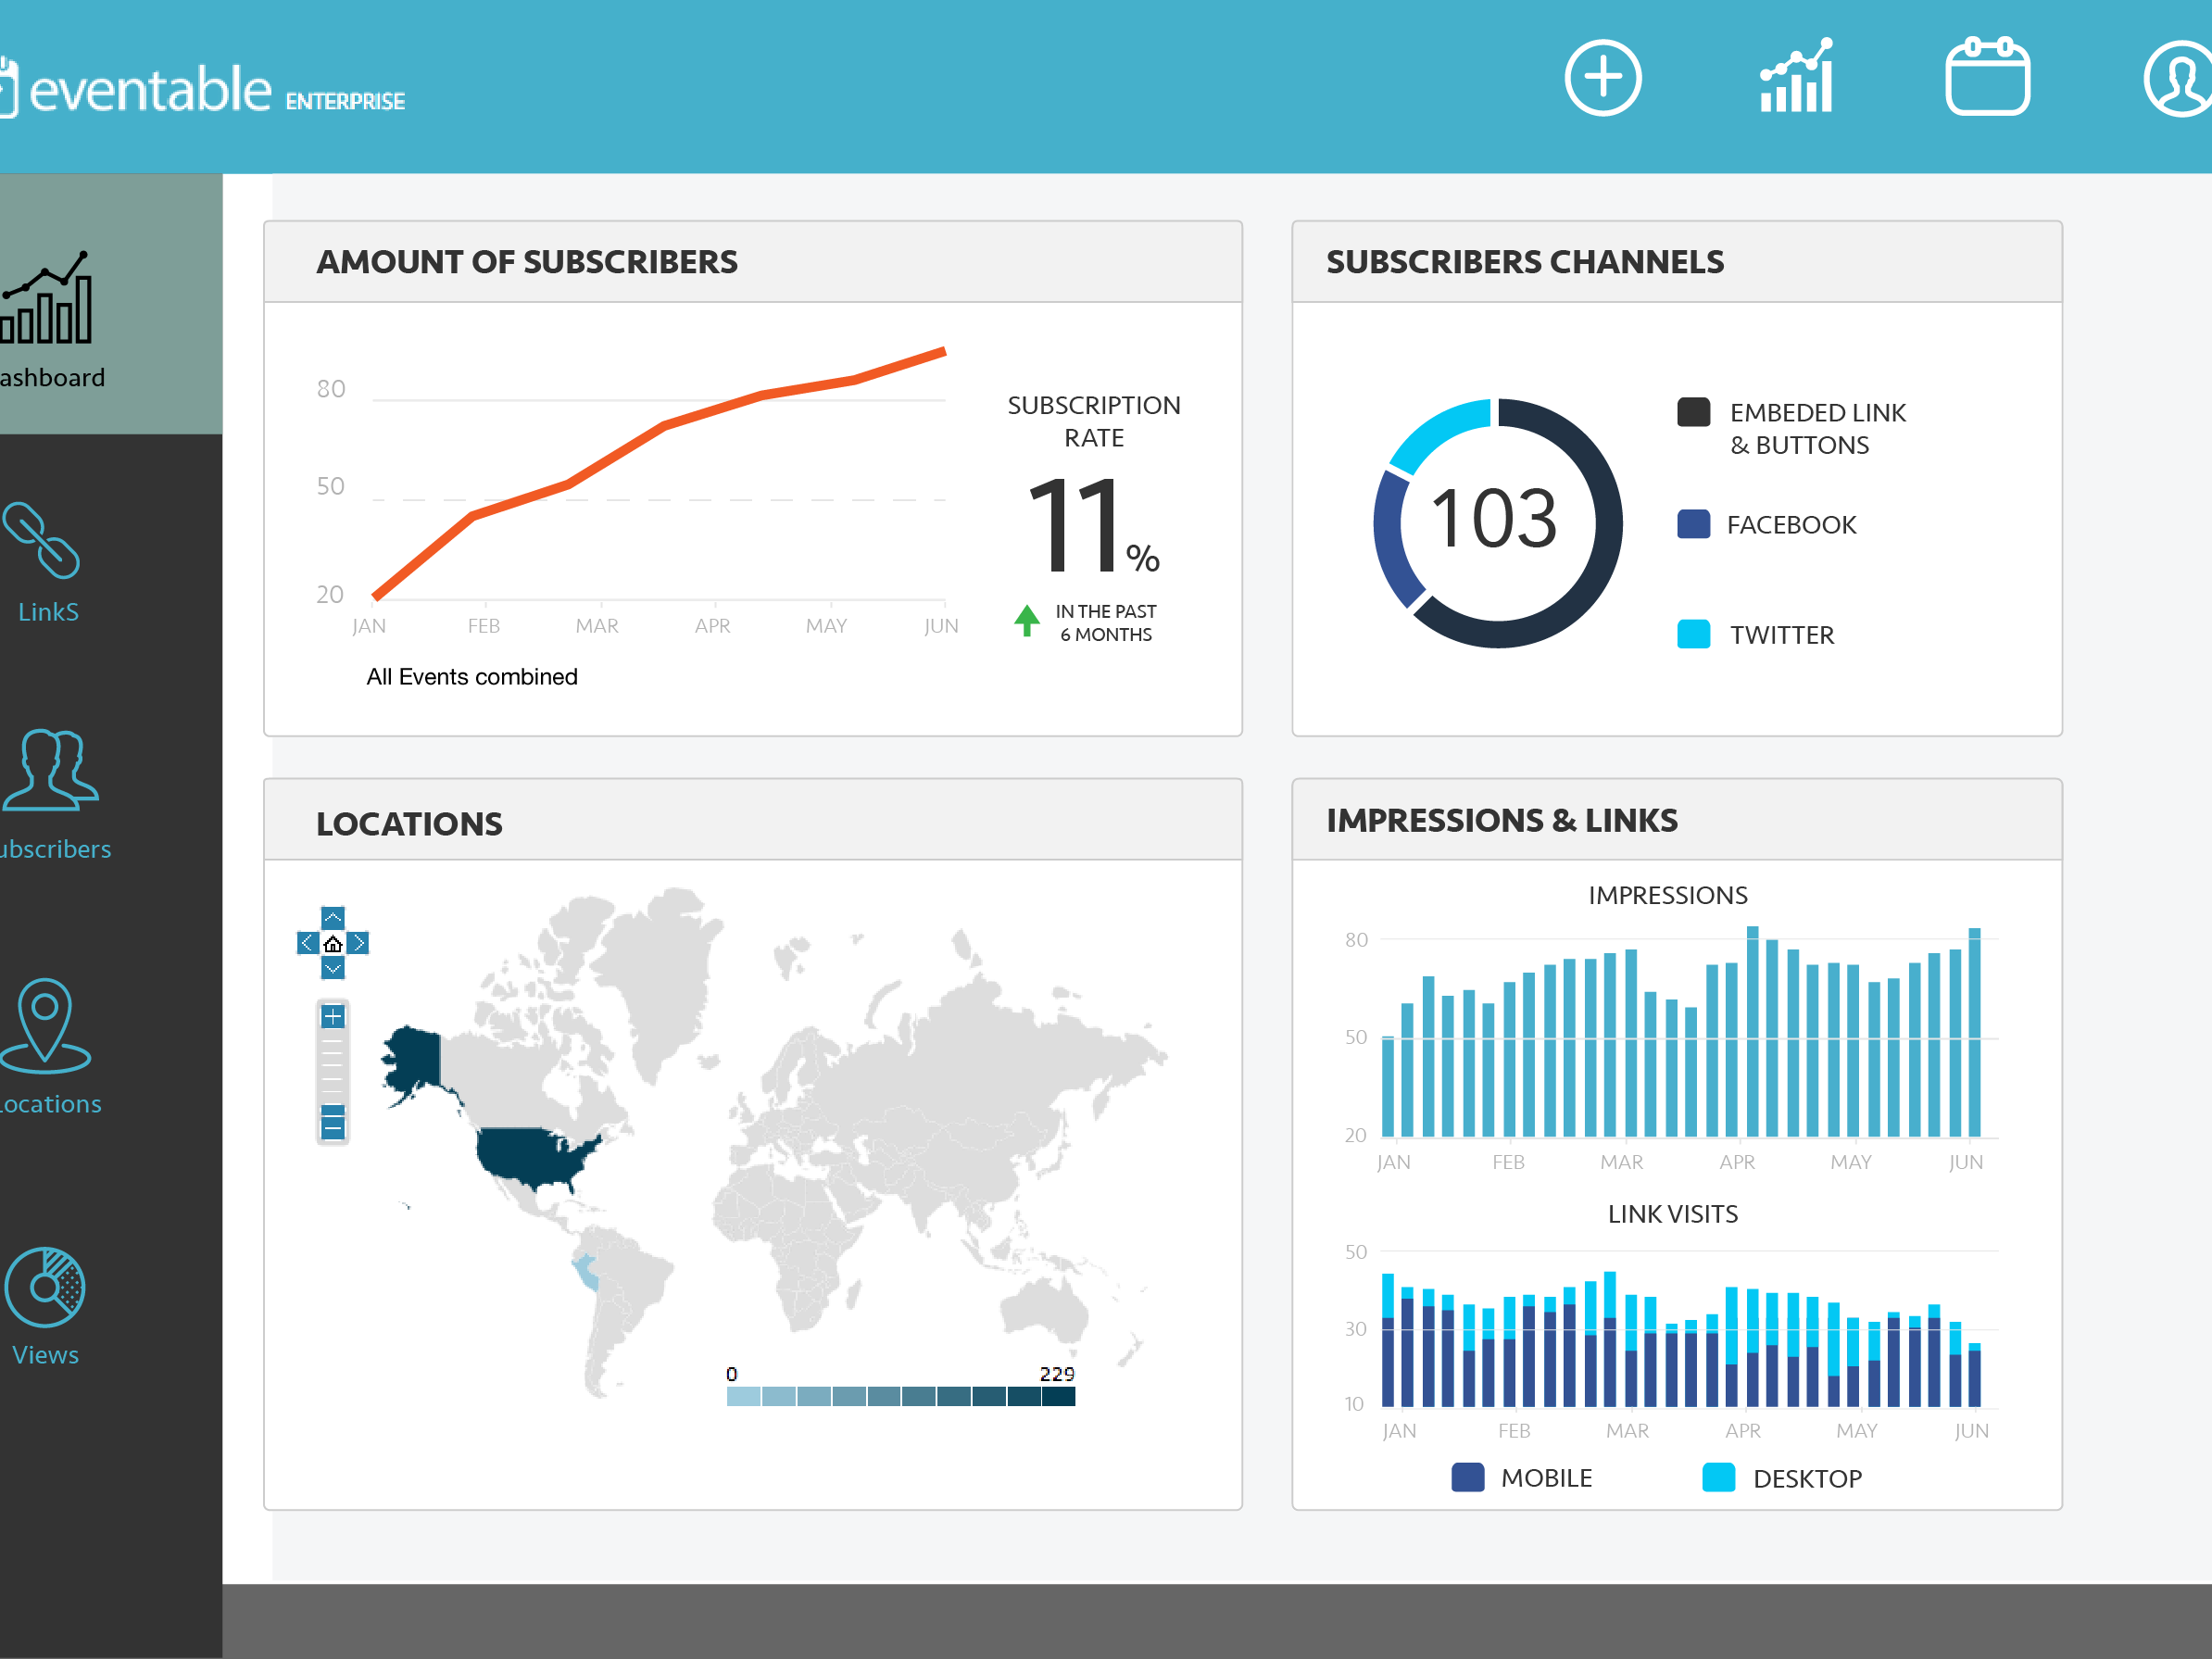
Task: Toggle the Embeded Link & Buttons legend
Action: click(x=1693, y=412)
